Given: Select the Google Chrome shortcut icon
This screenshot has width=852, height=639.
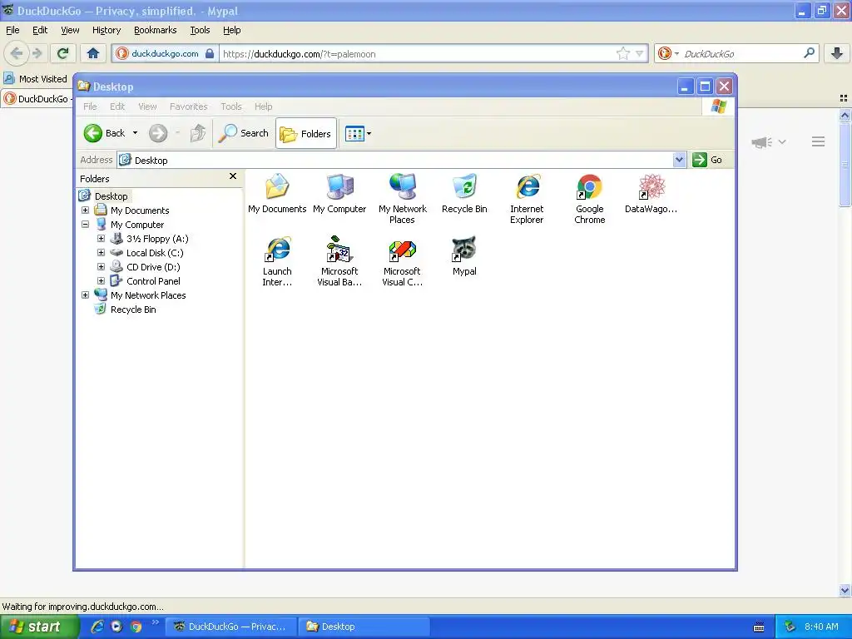Looking at the screenshot, I should pyautogui.click(x=590, y=199).
